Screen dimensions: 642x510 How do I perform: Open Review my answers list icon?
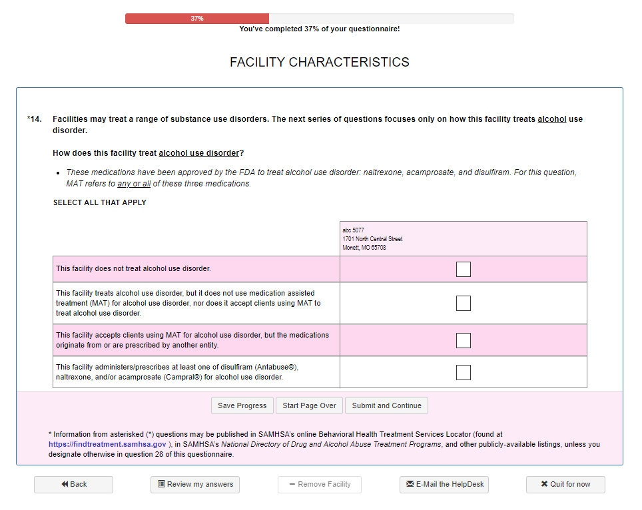click(162, 485)
